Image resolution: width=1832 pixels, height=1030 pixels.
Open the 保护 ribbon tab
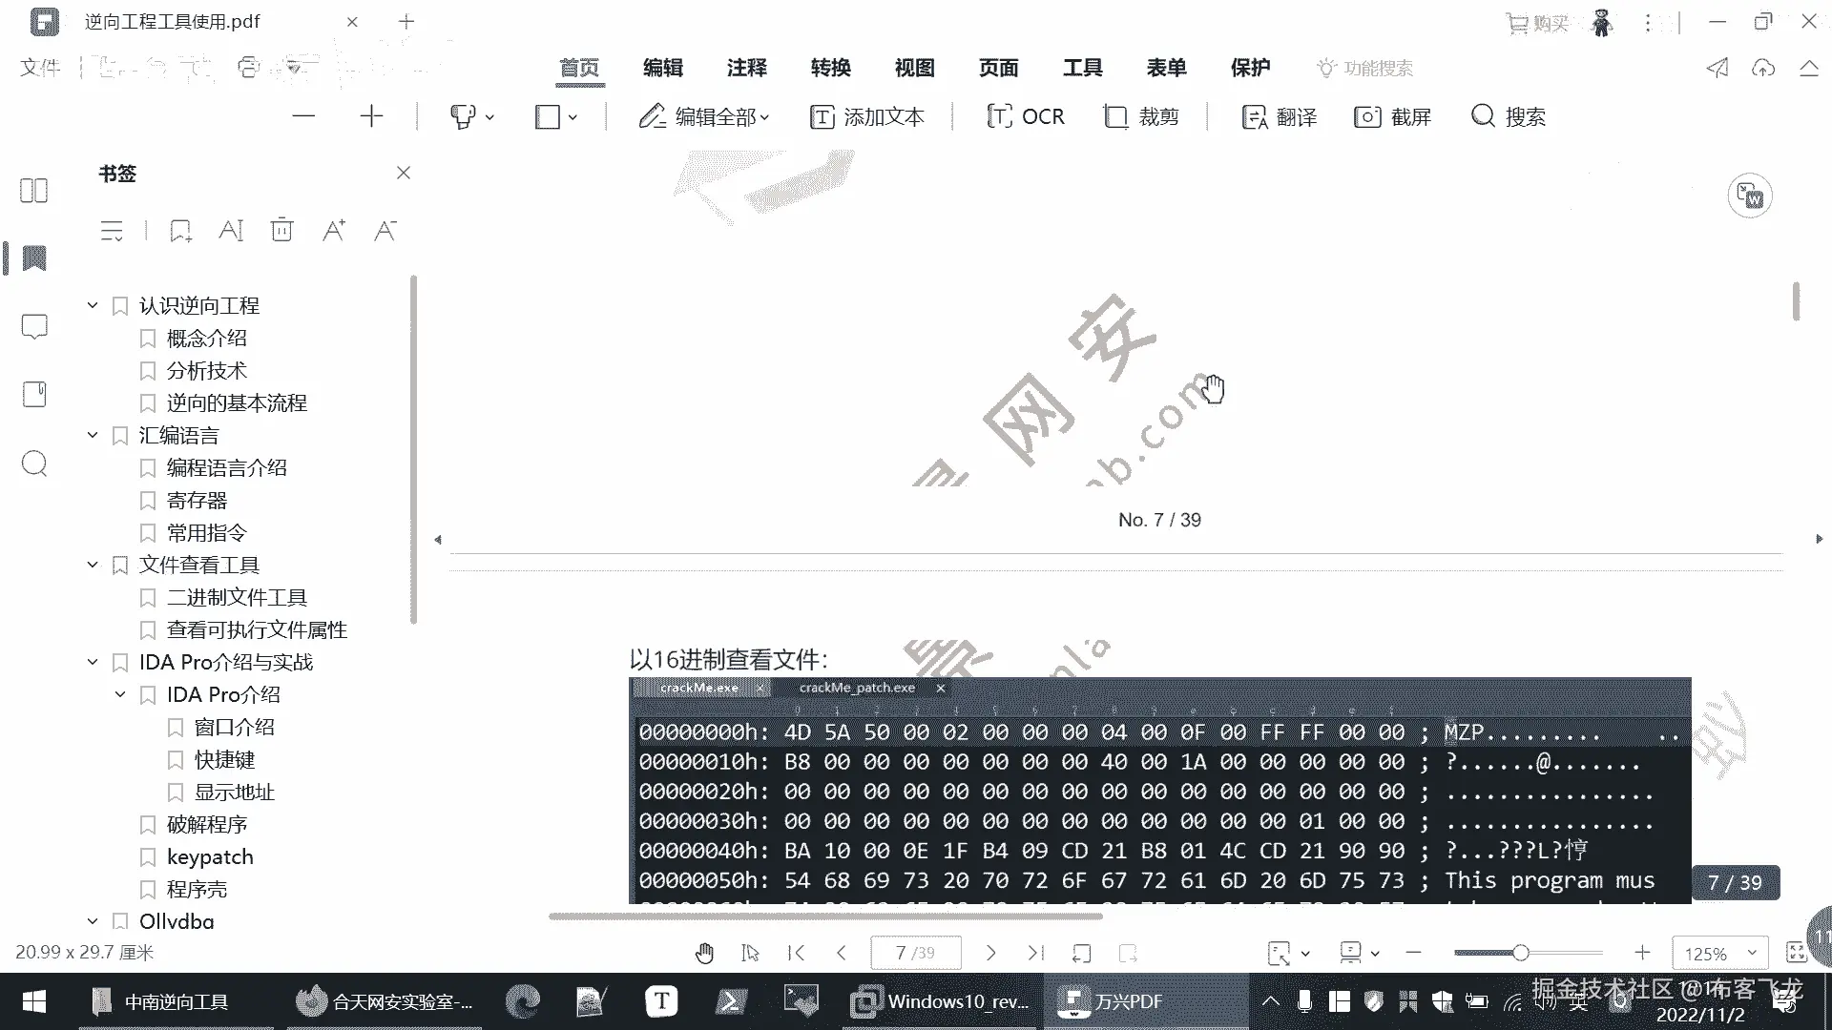(x=1250, y=68)
